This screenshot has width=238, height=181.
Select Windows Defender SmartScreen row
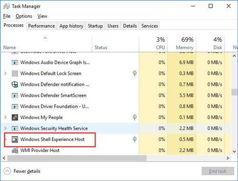point(115,95)
